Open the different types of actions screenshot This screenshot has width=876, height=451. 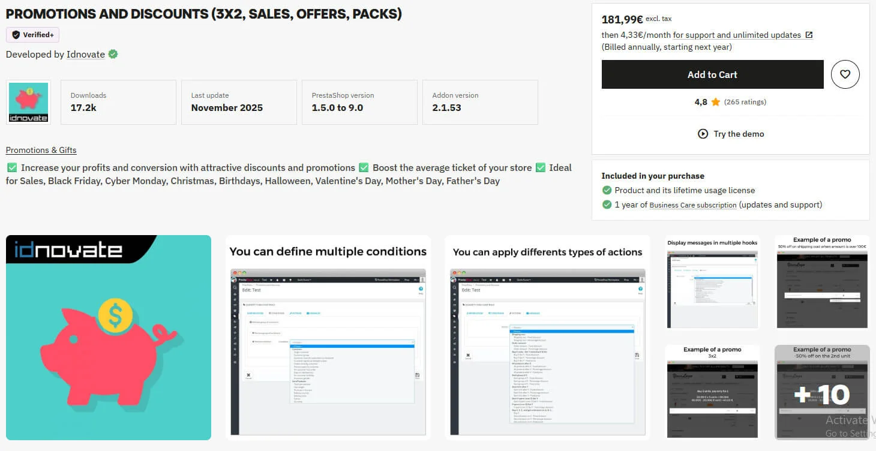coord(547,338)
